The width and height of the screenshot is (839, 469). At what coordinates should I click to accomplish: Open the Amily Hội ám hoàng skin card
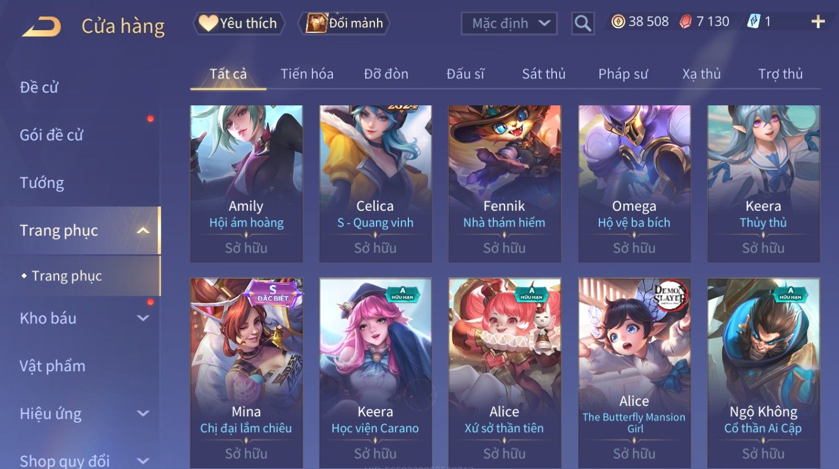pyautogui.click(x=246, y=183)
